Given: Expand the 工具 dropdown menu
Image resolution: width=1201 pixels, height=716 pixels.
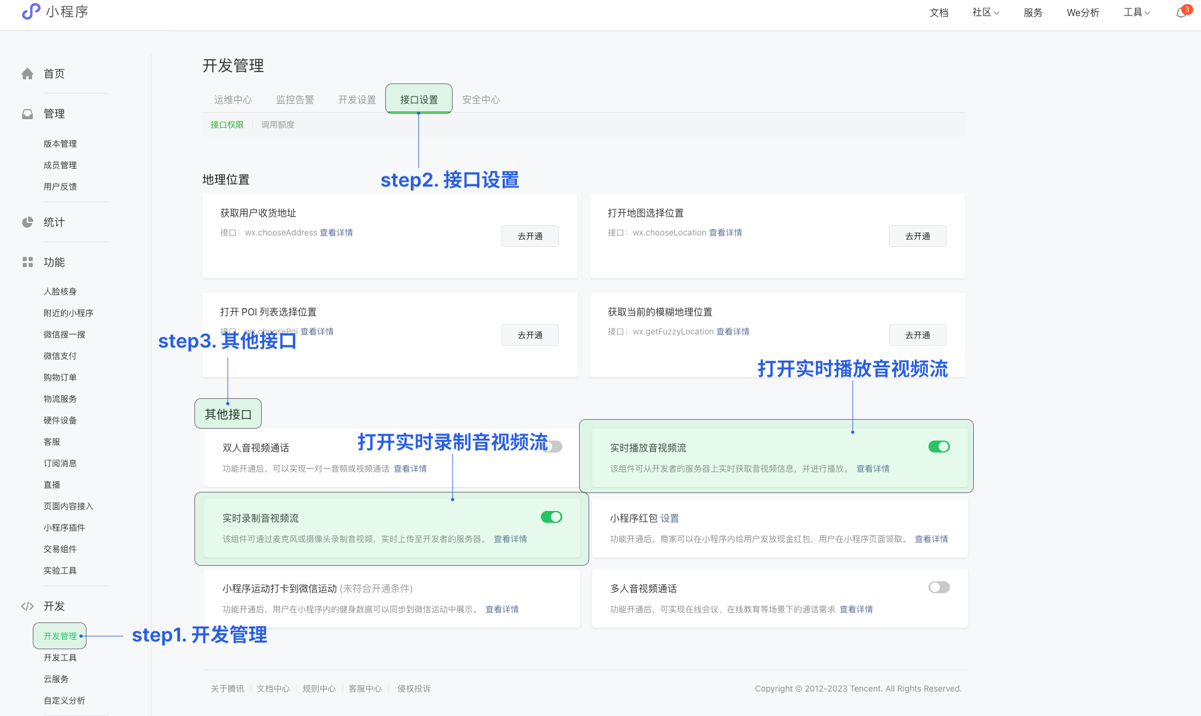Looking at the screenshot, I should click(x=1137, y=13).
